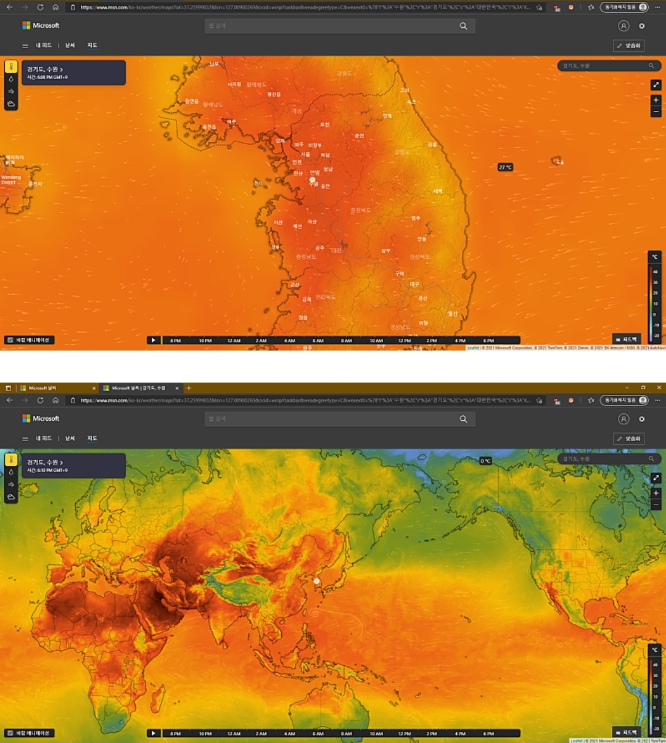Select cloud layer icon in bottom world map

(11, 497)
